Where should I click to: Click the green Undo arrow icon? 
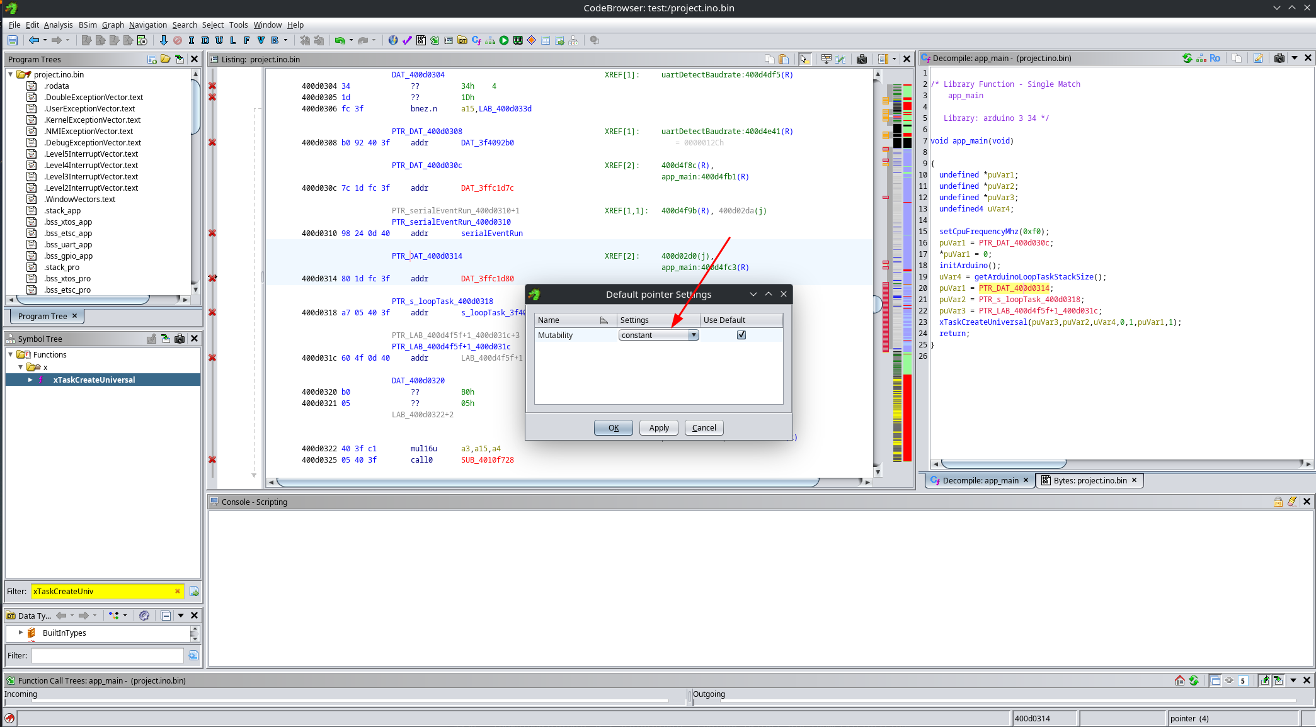(340, 40)
